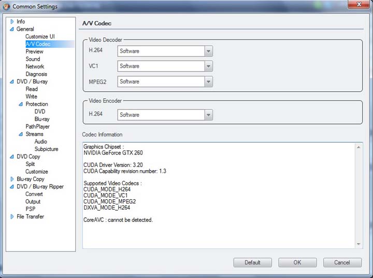Image resolution: width=373 pixels, height=278 pixels.
Task: Select DVD under Protection
Action: click(40, 112)
